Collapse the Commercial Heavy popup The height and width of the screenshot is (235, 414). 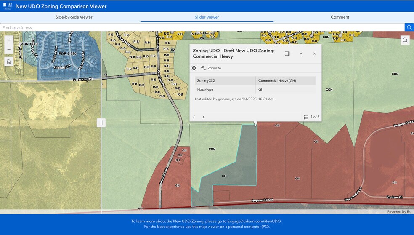coord(301,54)
